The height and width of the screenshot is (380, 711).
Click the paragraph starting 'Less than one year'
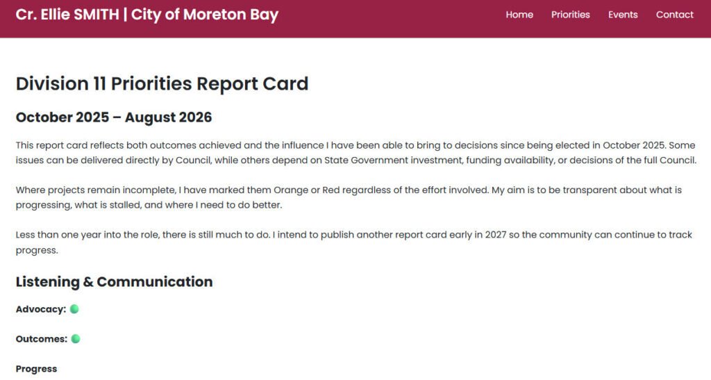point(353,242)
